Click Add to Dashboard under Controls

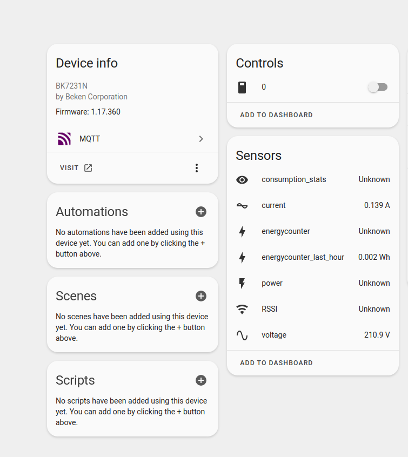pyautogui.click(x=276, y=115)
